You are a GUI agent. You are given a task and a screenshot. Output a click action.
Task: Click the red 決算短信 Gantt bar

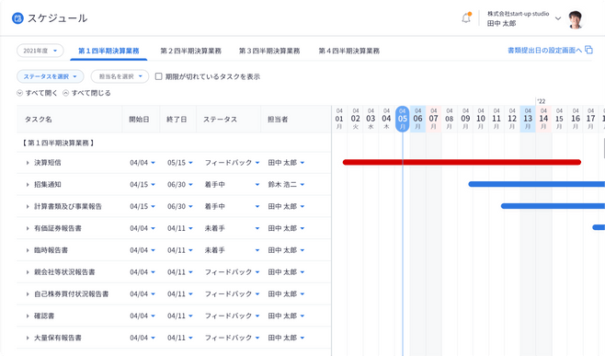[462, 162]
